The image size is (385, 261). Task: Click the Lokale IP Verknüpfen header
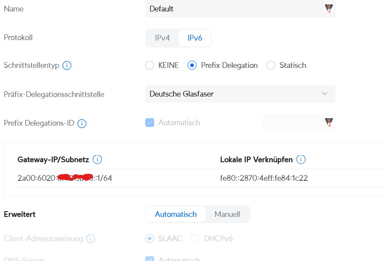pos(257,160)
